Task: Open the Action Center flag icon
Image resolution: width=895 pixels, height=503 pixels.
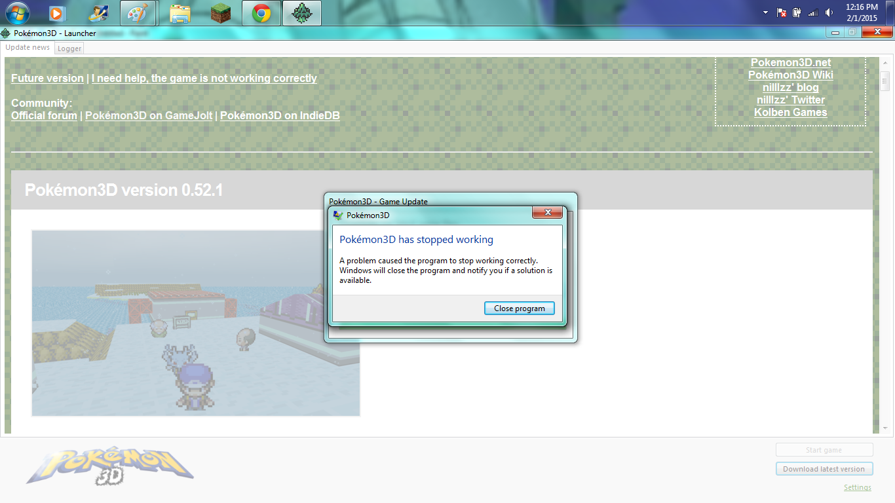Action: tap(782, 12)
